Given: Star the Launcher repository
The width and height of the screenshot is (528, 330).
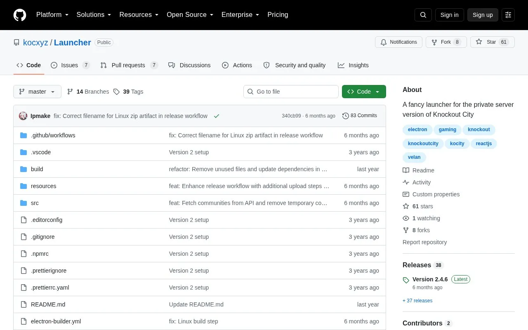Looking at the screenshot, I should tap(493, 42).
